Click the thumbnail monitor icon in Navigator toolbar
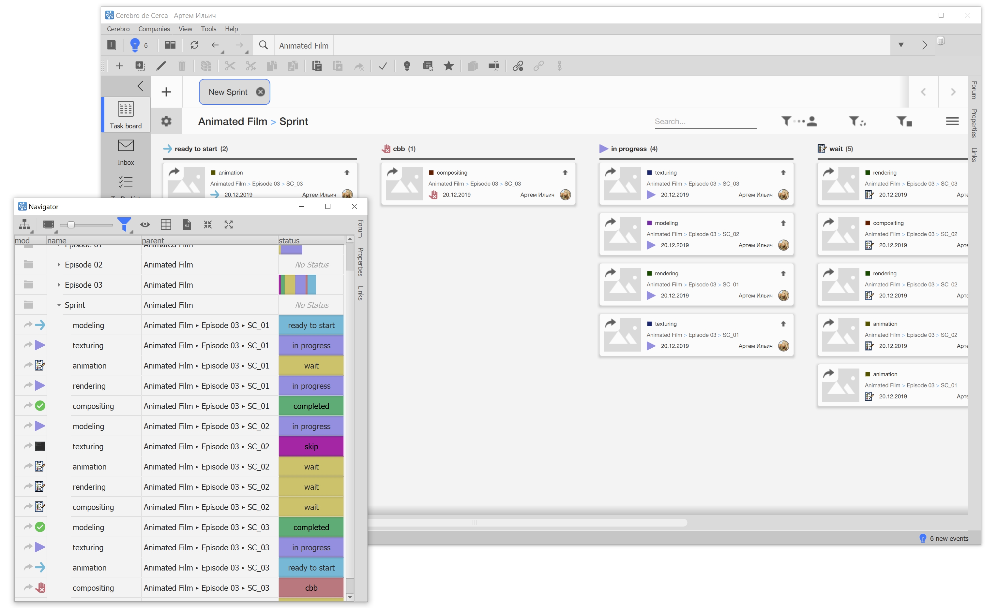 click(x=49, y=224)
